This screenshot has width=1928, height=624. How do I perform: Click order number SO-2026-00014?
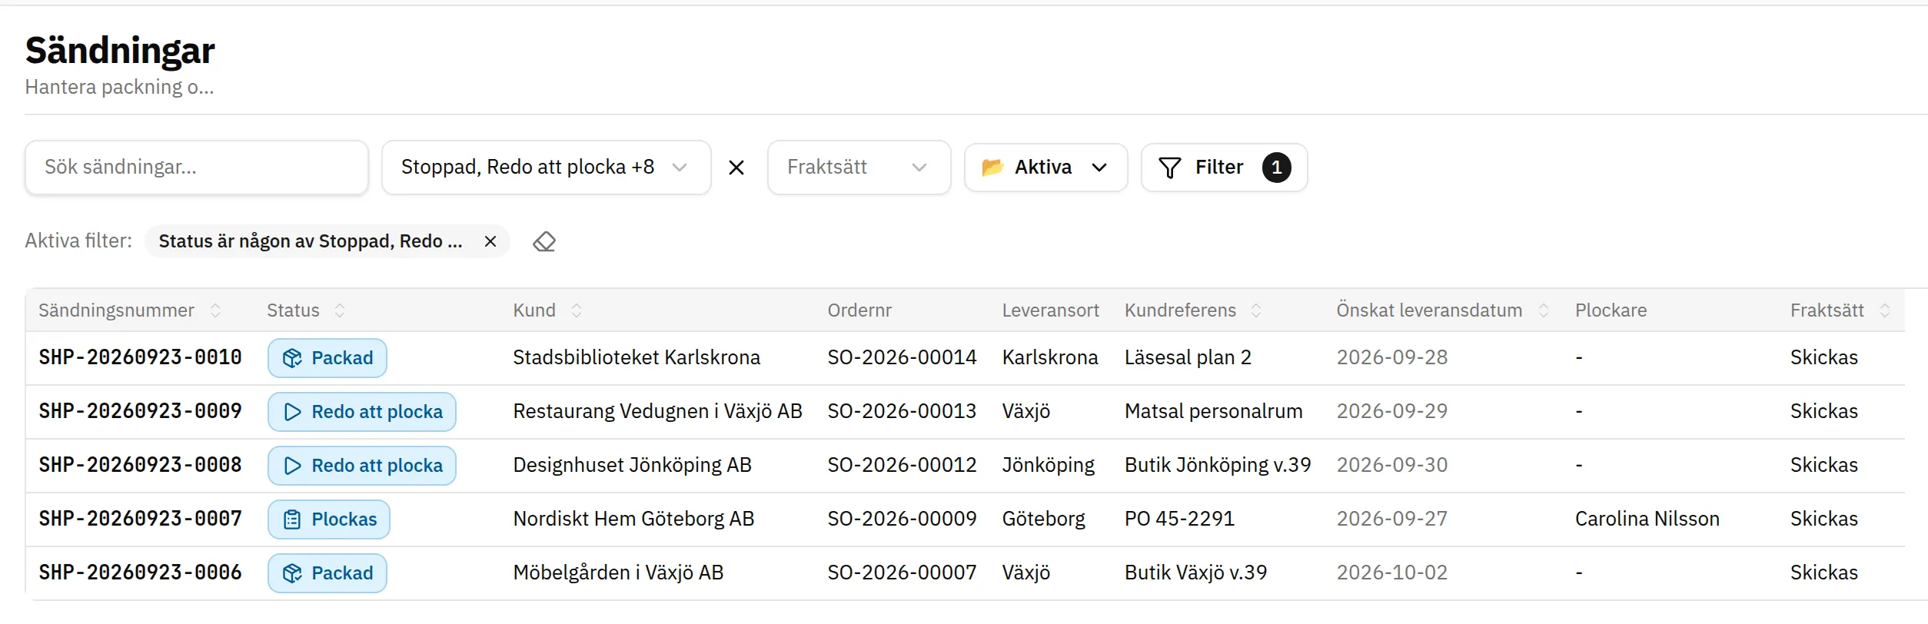(x=902, y=357)
